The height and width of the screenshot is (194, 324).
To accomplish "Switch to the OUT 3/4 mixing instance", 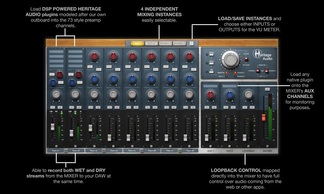I will click(151, 44).
